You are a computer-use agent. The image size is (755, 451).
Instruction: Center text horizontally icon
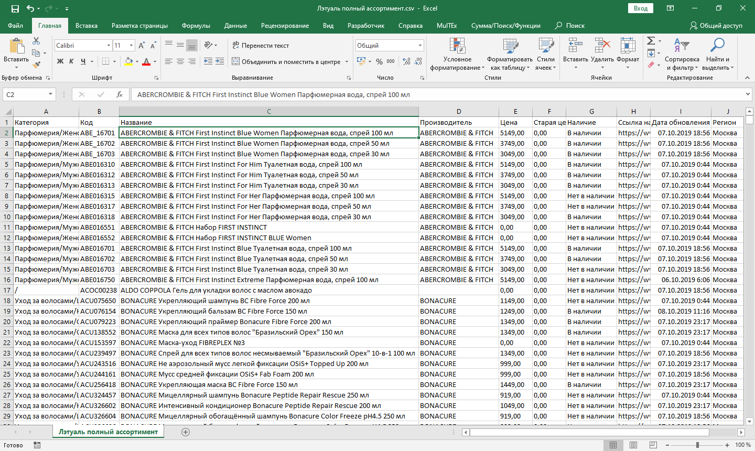tap(180, 61)
